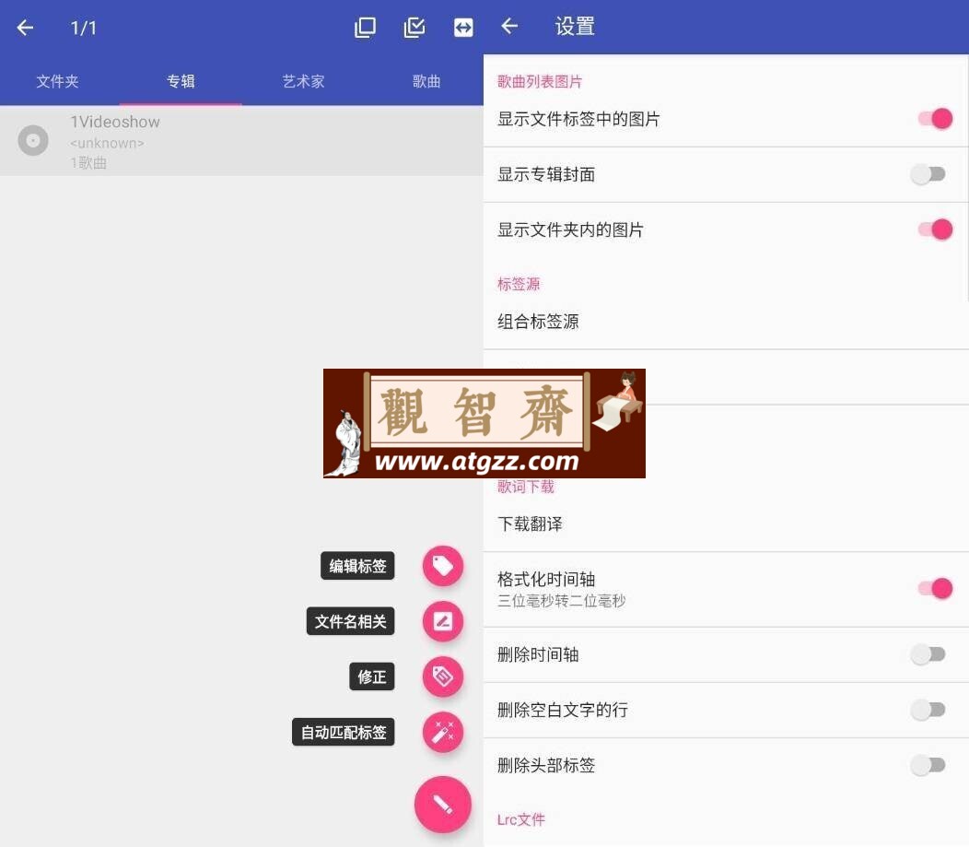This screenshot has width=969, height=847.
Task: Tap the 设置 title text
Action: pyautogui.click(x=575, y=26)
